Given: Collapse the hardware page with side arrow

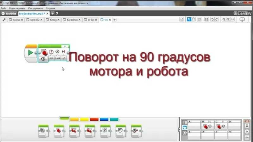Looking at the screenshot, I should click(x=179, y=129).
